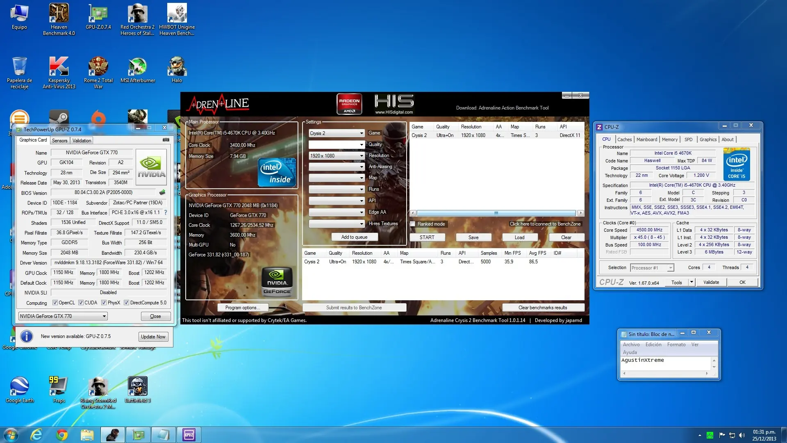
Task: Open Formato menu in Bloc de notas
Action: (x=676, y=345)
